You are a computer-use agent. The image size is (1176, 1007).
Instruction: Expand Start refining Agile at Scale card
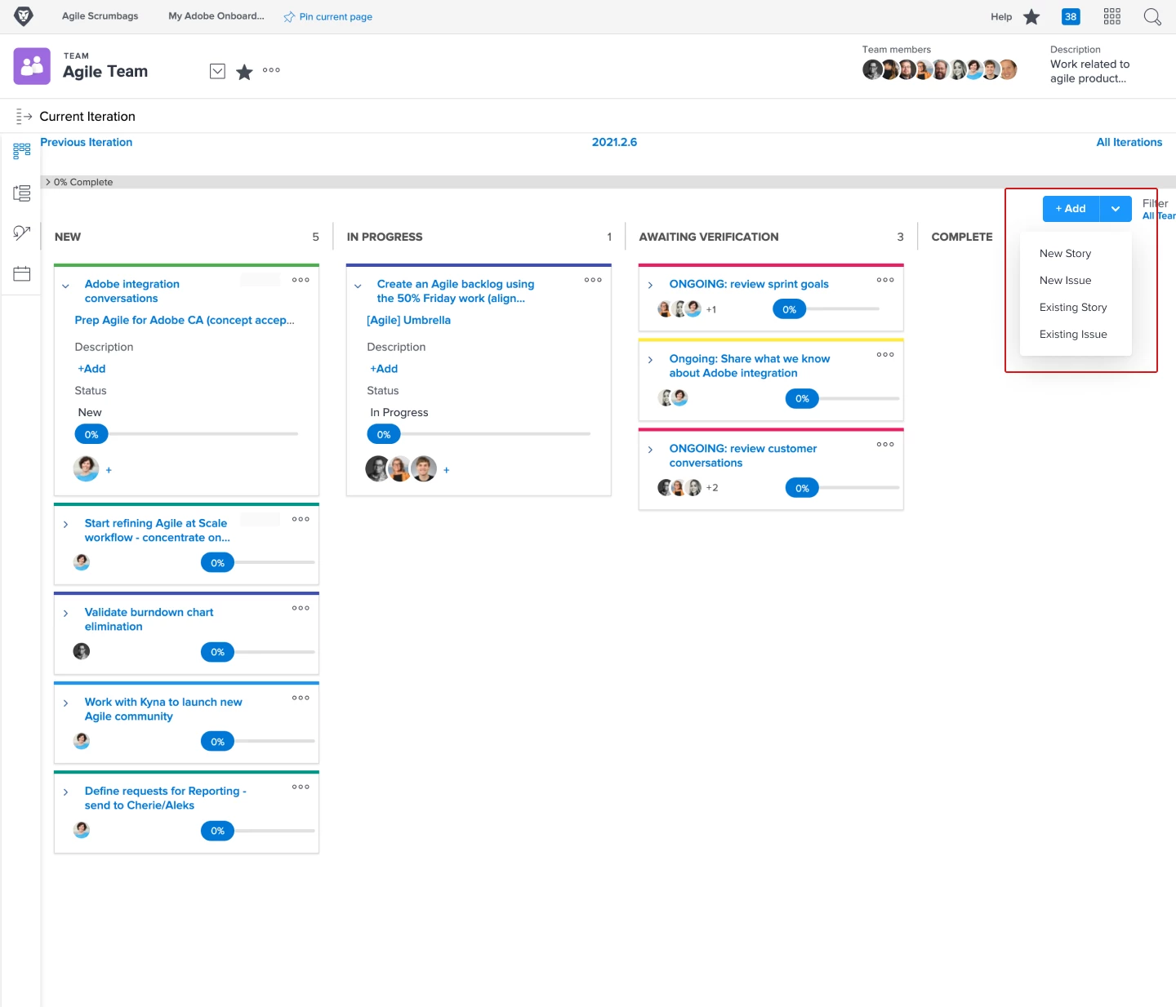(65, 525)
